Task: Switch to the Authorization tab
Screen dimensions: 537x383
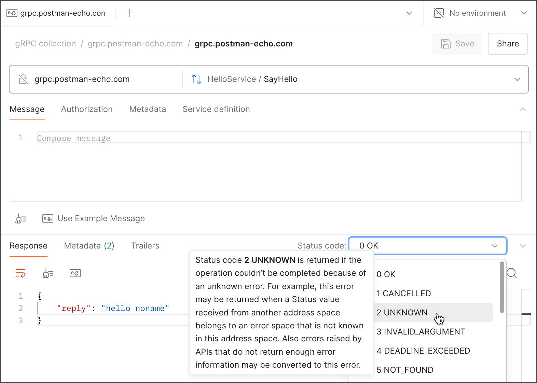Action: pyautogui.click(x=87, y=109)
